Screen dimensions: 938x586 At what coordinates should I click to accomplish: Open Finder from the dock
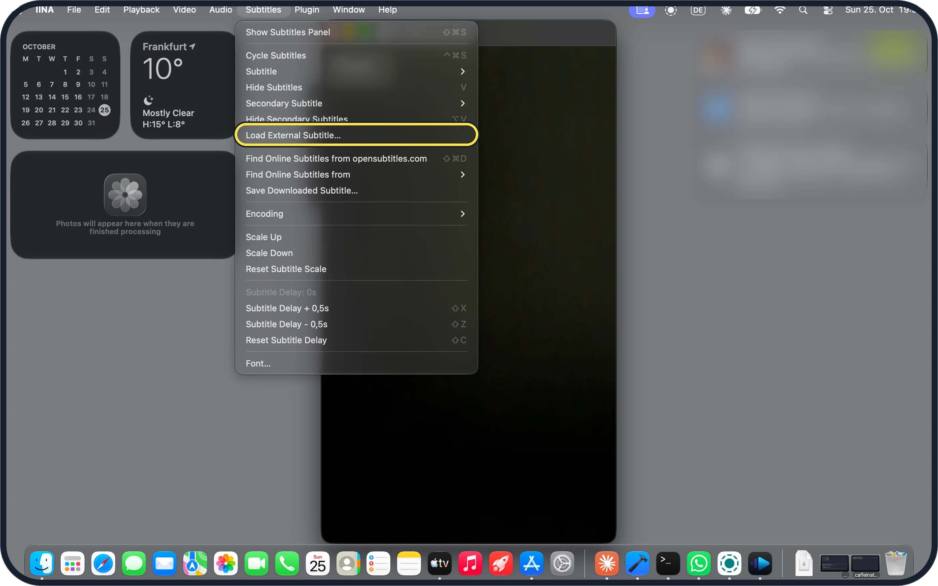42,563
